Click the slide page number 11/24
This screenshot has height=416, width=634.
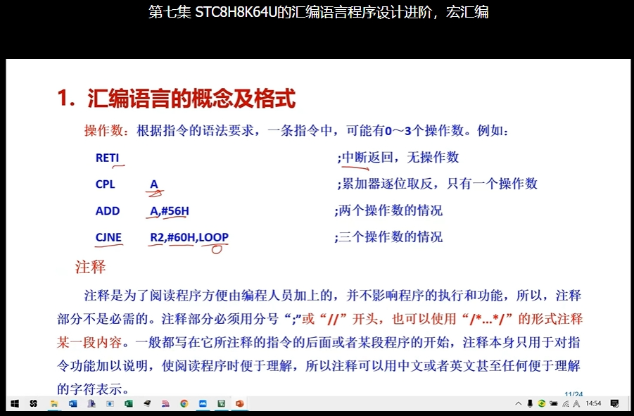pos(573,394)
